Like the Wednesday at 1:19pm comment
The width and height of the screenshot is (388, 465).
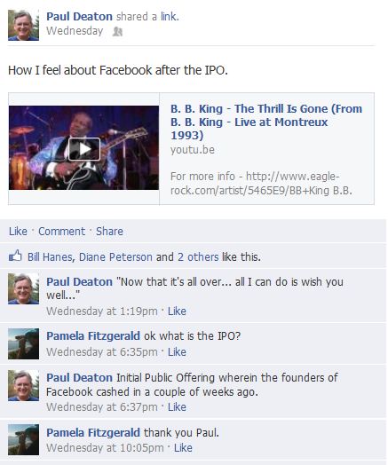(x=177, y=311)
